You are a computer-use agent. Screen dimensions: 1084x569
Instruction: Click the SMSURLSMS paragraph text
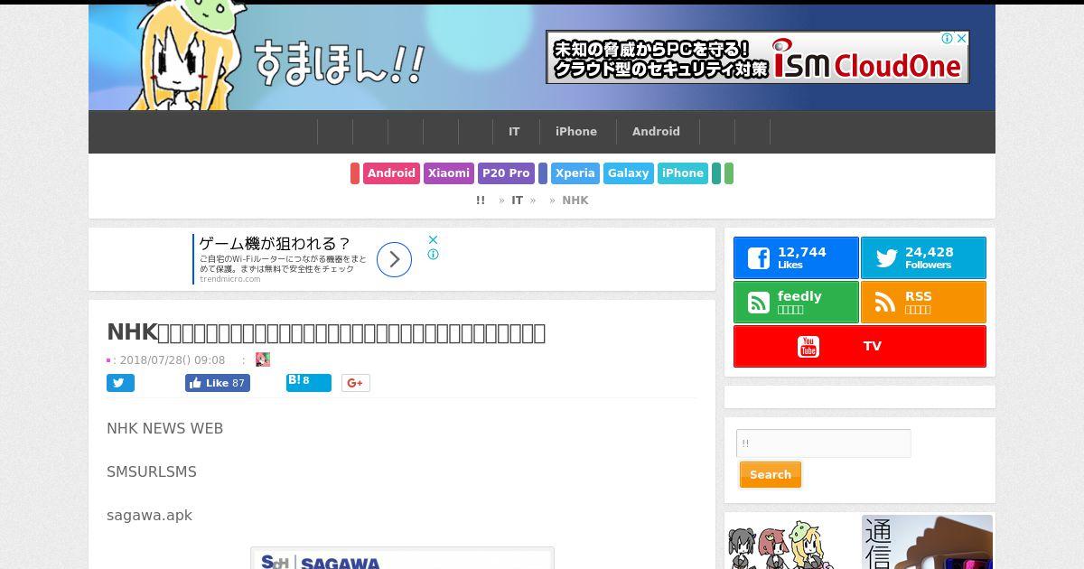click(151, 471)
